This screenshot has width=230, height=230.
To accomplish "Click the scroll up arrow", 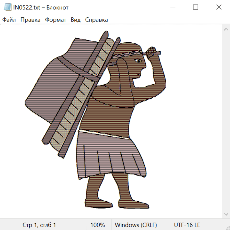I will pos(226,29).
